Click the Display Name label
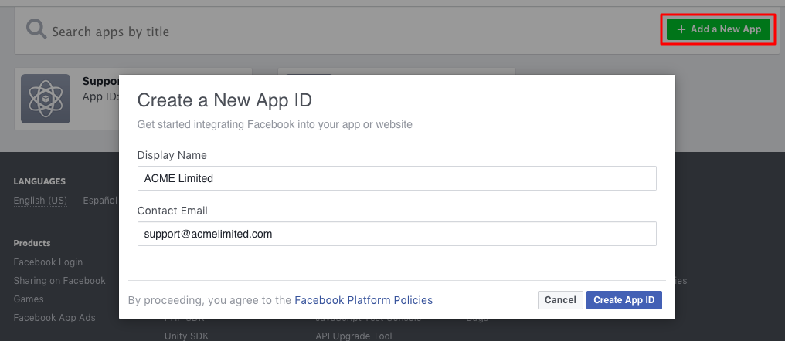This screenshot has height=341, width=785. click(x=172, y=156)
